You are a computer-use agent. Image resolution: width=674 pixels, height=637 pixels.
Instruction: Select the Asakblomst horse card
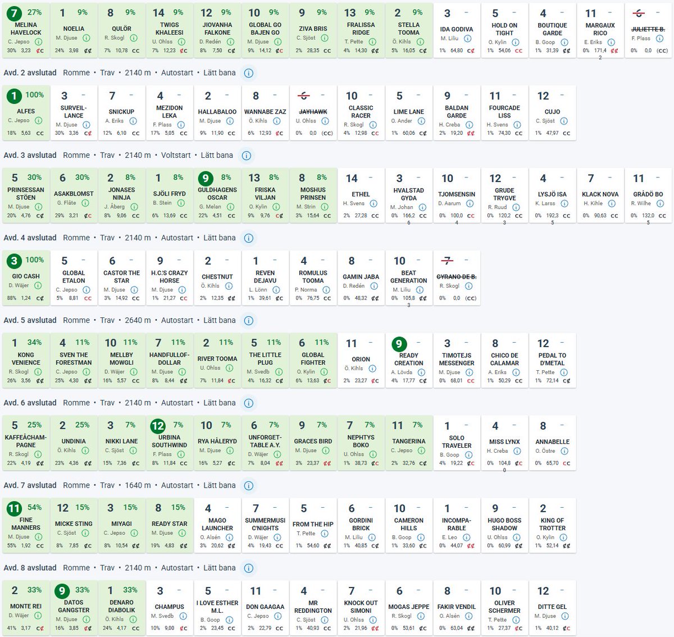[74, 194]
